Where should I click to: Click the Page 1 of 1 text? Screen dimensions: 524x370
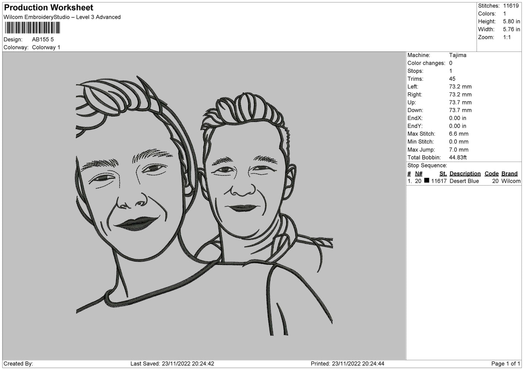point(506,363)
